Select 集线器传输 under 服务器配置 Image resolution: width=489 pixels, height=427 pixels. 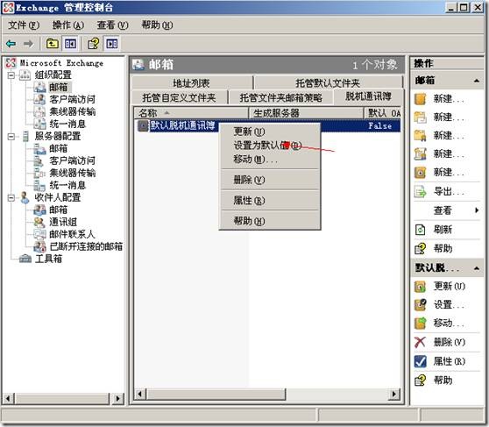(x=73, y=173)
